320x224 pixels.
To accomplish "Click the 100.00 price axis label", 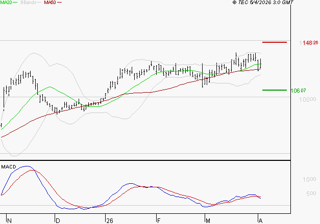I will click(308, 99).
